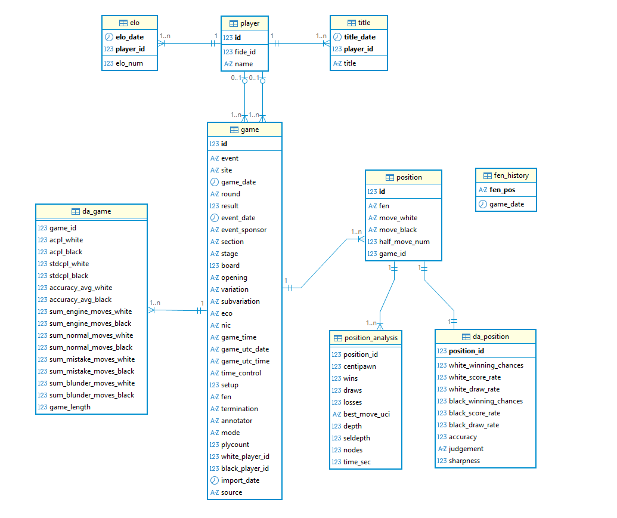Click the date icon beside import_date
Image resolution: width=617 pixels, height=518 pixels.
coord(215,480)
